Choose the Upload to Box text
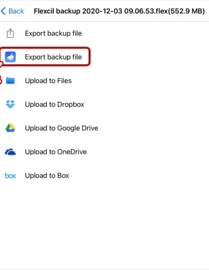 [47, 176]
